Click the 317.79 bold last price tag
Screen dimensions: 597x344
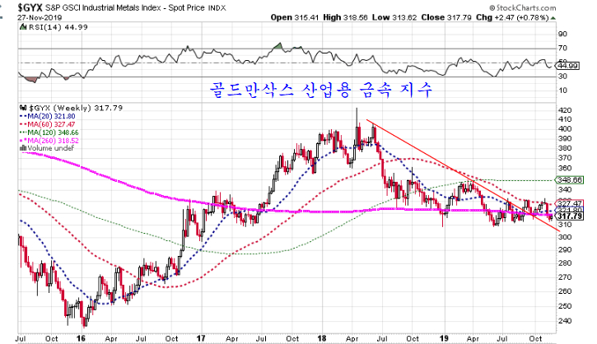(570, 216)
